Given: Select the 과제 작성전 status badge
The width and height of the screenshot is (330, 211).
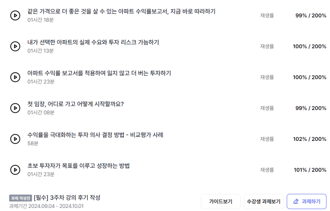Looking at the screenshot, I should 21,198.
